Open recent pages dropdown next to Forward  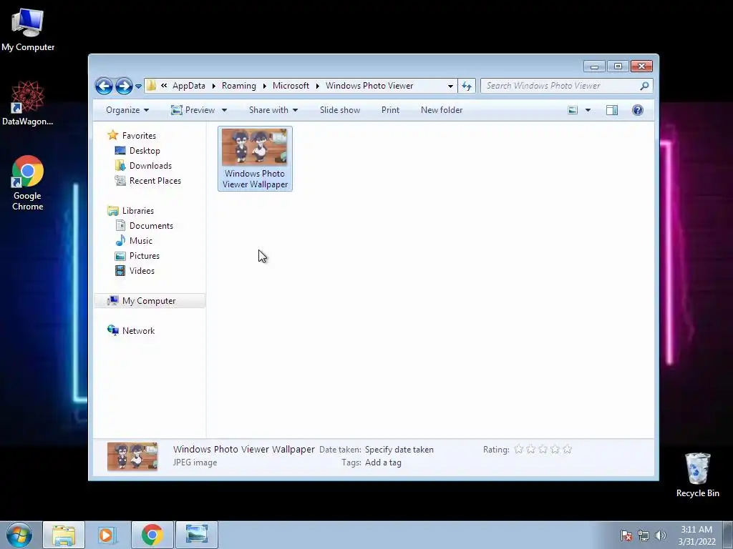[138, 86]
